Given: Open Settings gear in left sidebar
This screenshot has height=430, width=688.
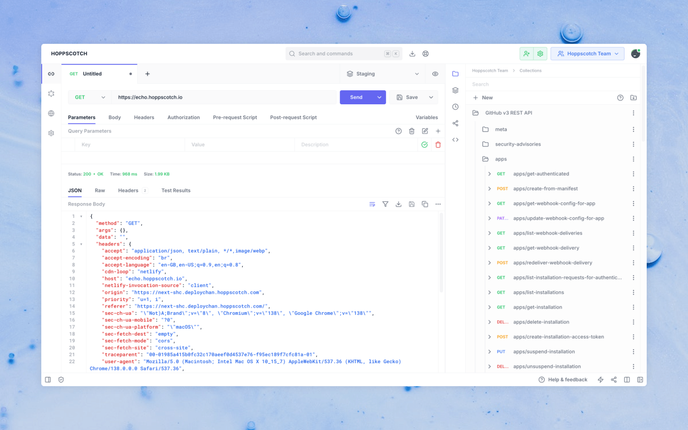Looking at the screenshot, I should pyautogui.click(x=51, y=133).
